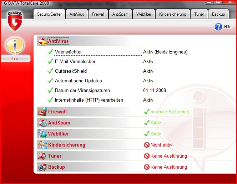Open the Hilfe text link
This screenshot has width=237, height=184.
228,27
